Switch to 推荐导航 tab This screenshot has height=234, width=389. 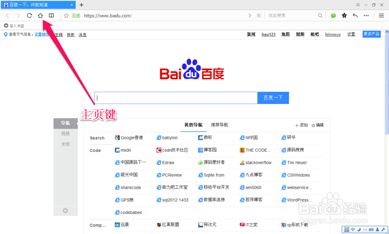pyautogui.click(x=219, y=125)
